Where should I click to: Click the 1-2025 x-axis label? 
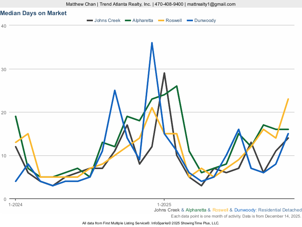coord(164,204)
